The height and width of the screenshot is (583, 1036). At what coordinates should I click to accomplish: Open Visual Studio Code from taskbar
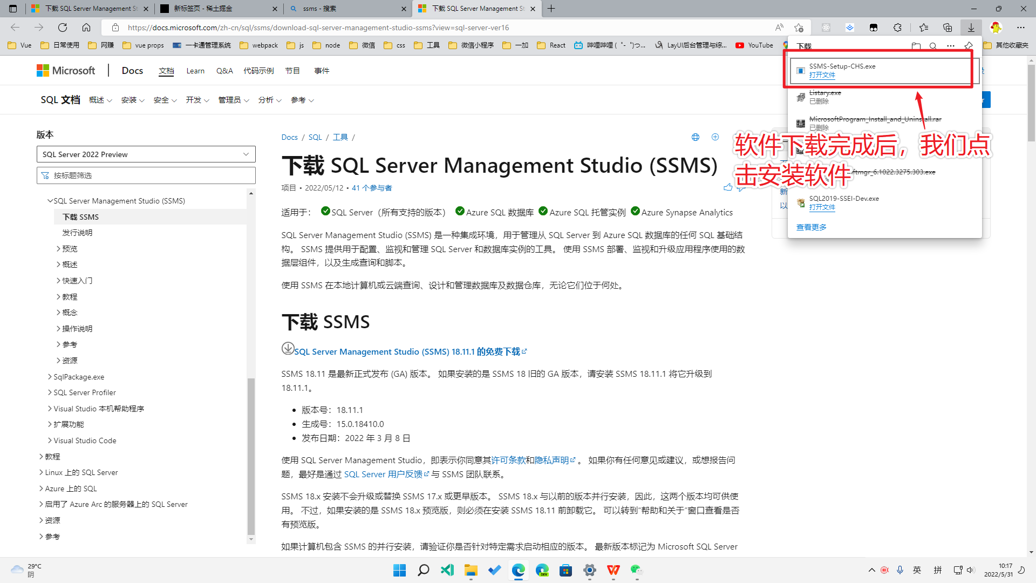[447, 570]
